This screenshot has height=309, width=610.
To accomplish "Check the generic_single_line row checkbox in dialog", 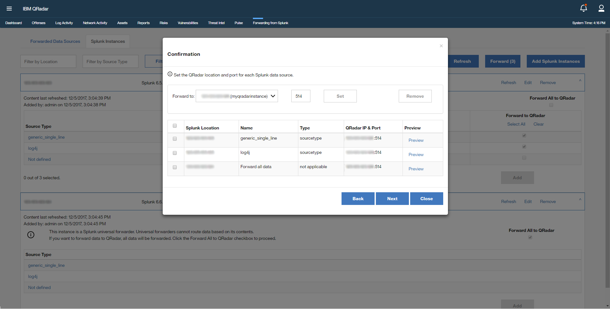I will pos(175,139).
